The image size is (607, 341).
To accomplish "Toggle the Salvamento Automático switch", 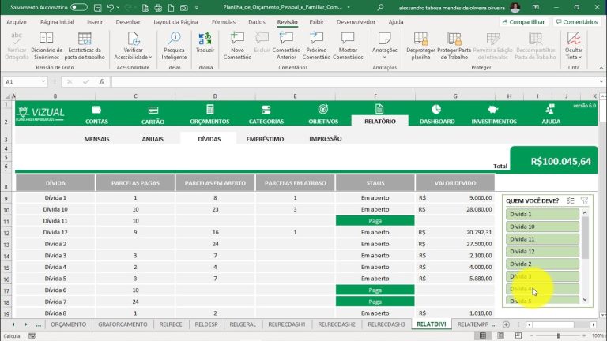I will click(x=79, y=7).
